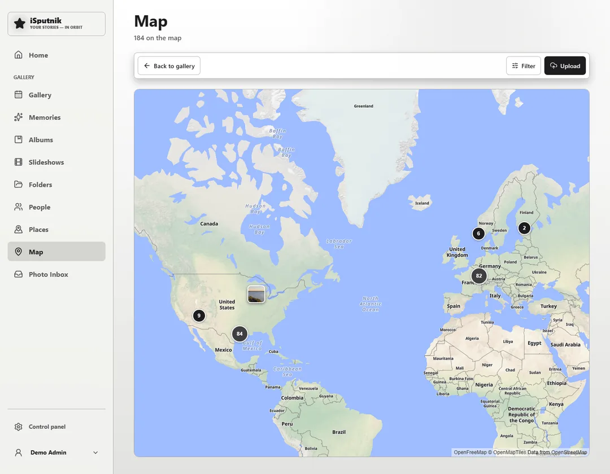Click the Mexico map label

click(x=223, y=350)
